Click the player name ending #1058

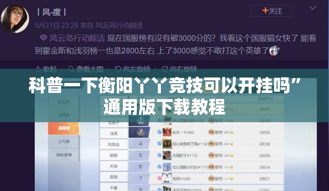[183, 132]
